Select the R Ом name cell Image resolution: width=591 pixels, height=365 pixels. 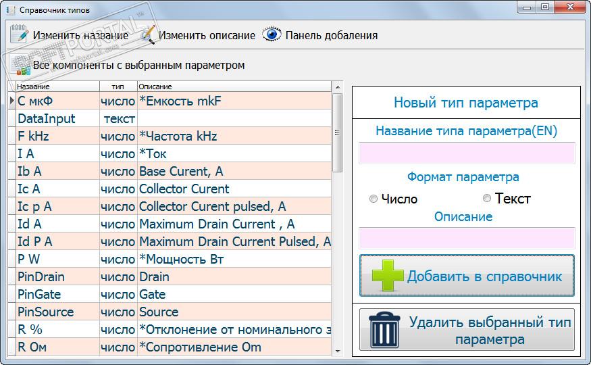57,347
